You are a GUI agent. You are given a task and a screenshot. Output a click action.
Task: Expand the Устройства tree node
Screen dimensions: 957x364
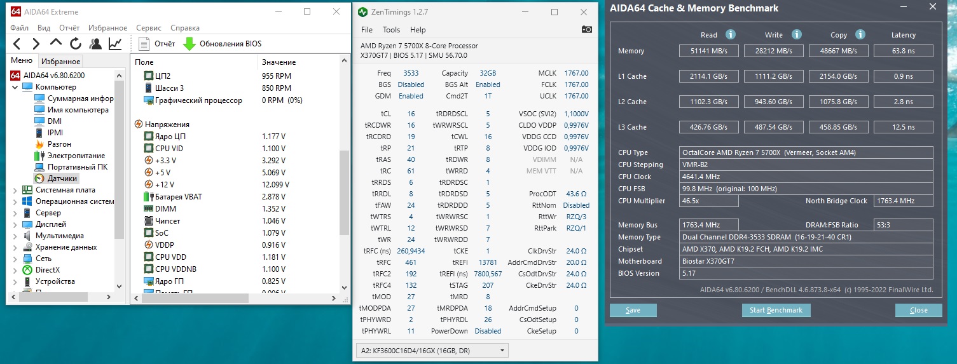click(x=15, y=281)
